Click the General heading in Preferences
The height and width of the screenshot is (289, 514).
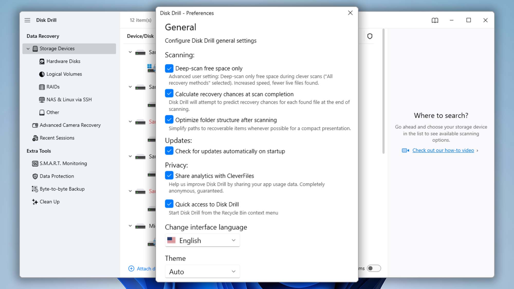180,27
